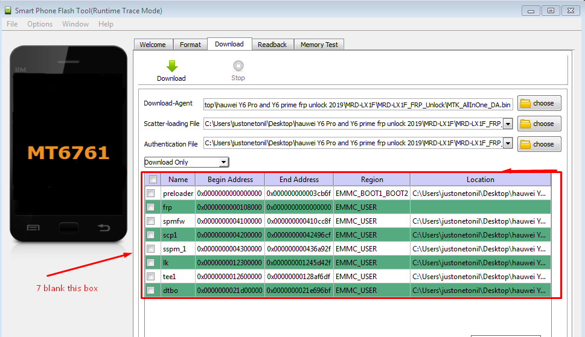Click the Location column header

pyautogui.click(x=481, y=180)
